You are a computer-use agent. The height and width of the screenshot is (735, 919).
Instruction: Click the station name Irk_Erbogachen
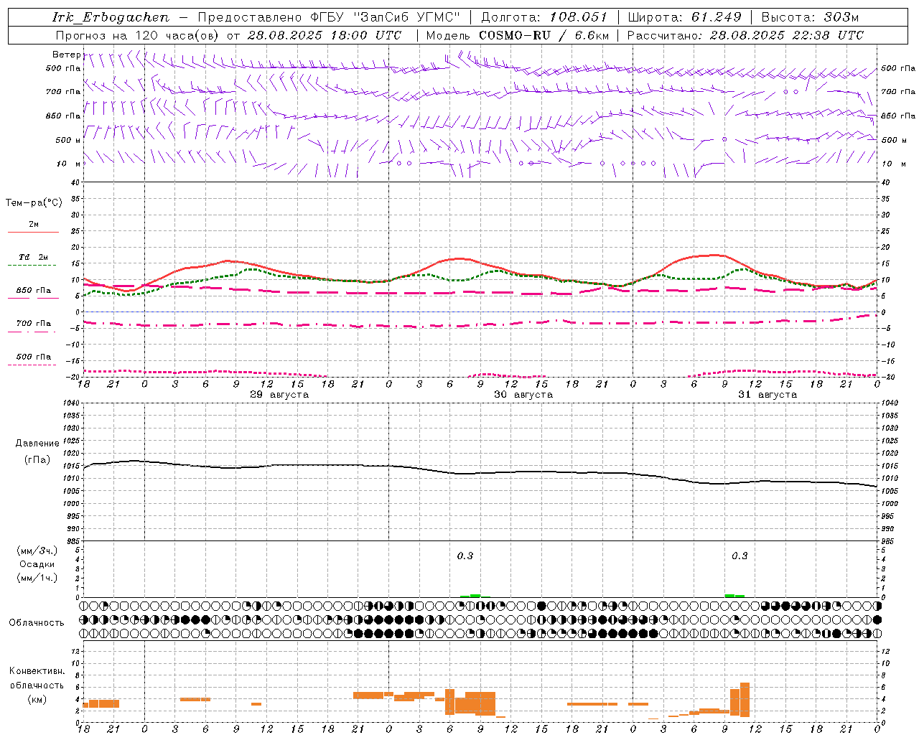[111, 17]
